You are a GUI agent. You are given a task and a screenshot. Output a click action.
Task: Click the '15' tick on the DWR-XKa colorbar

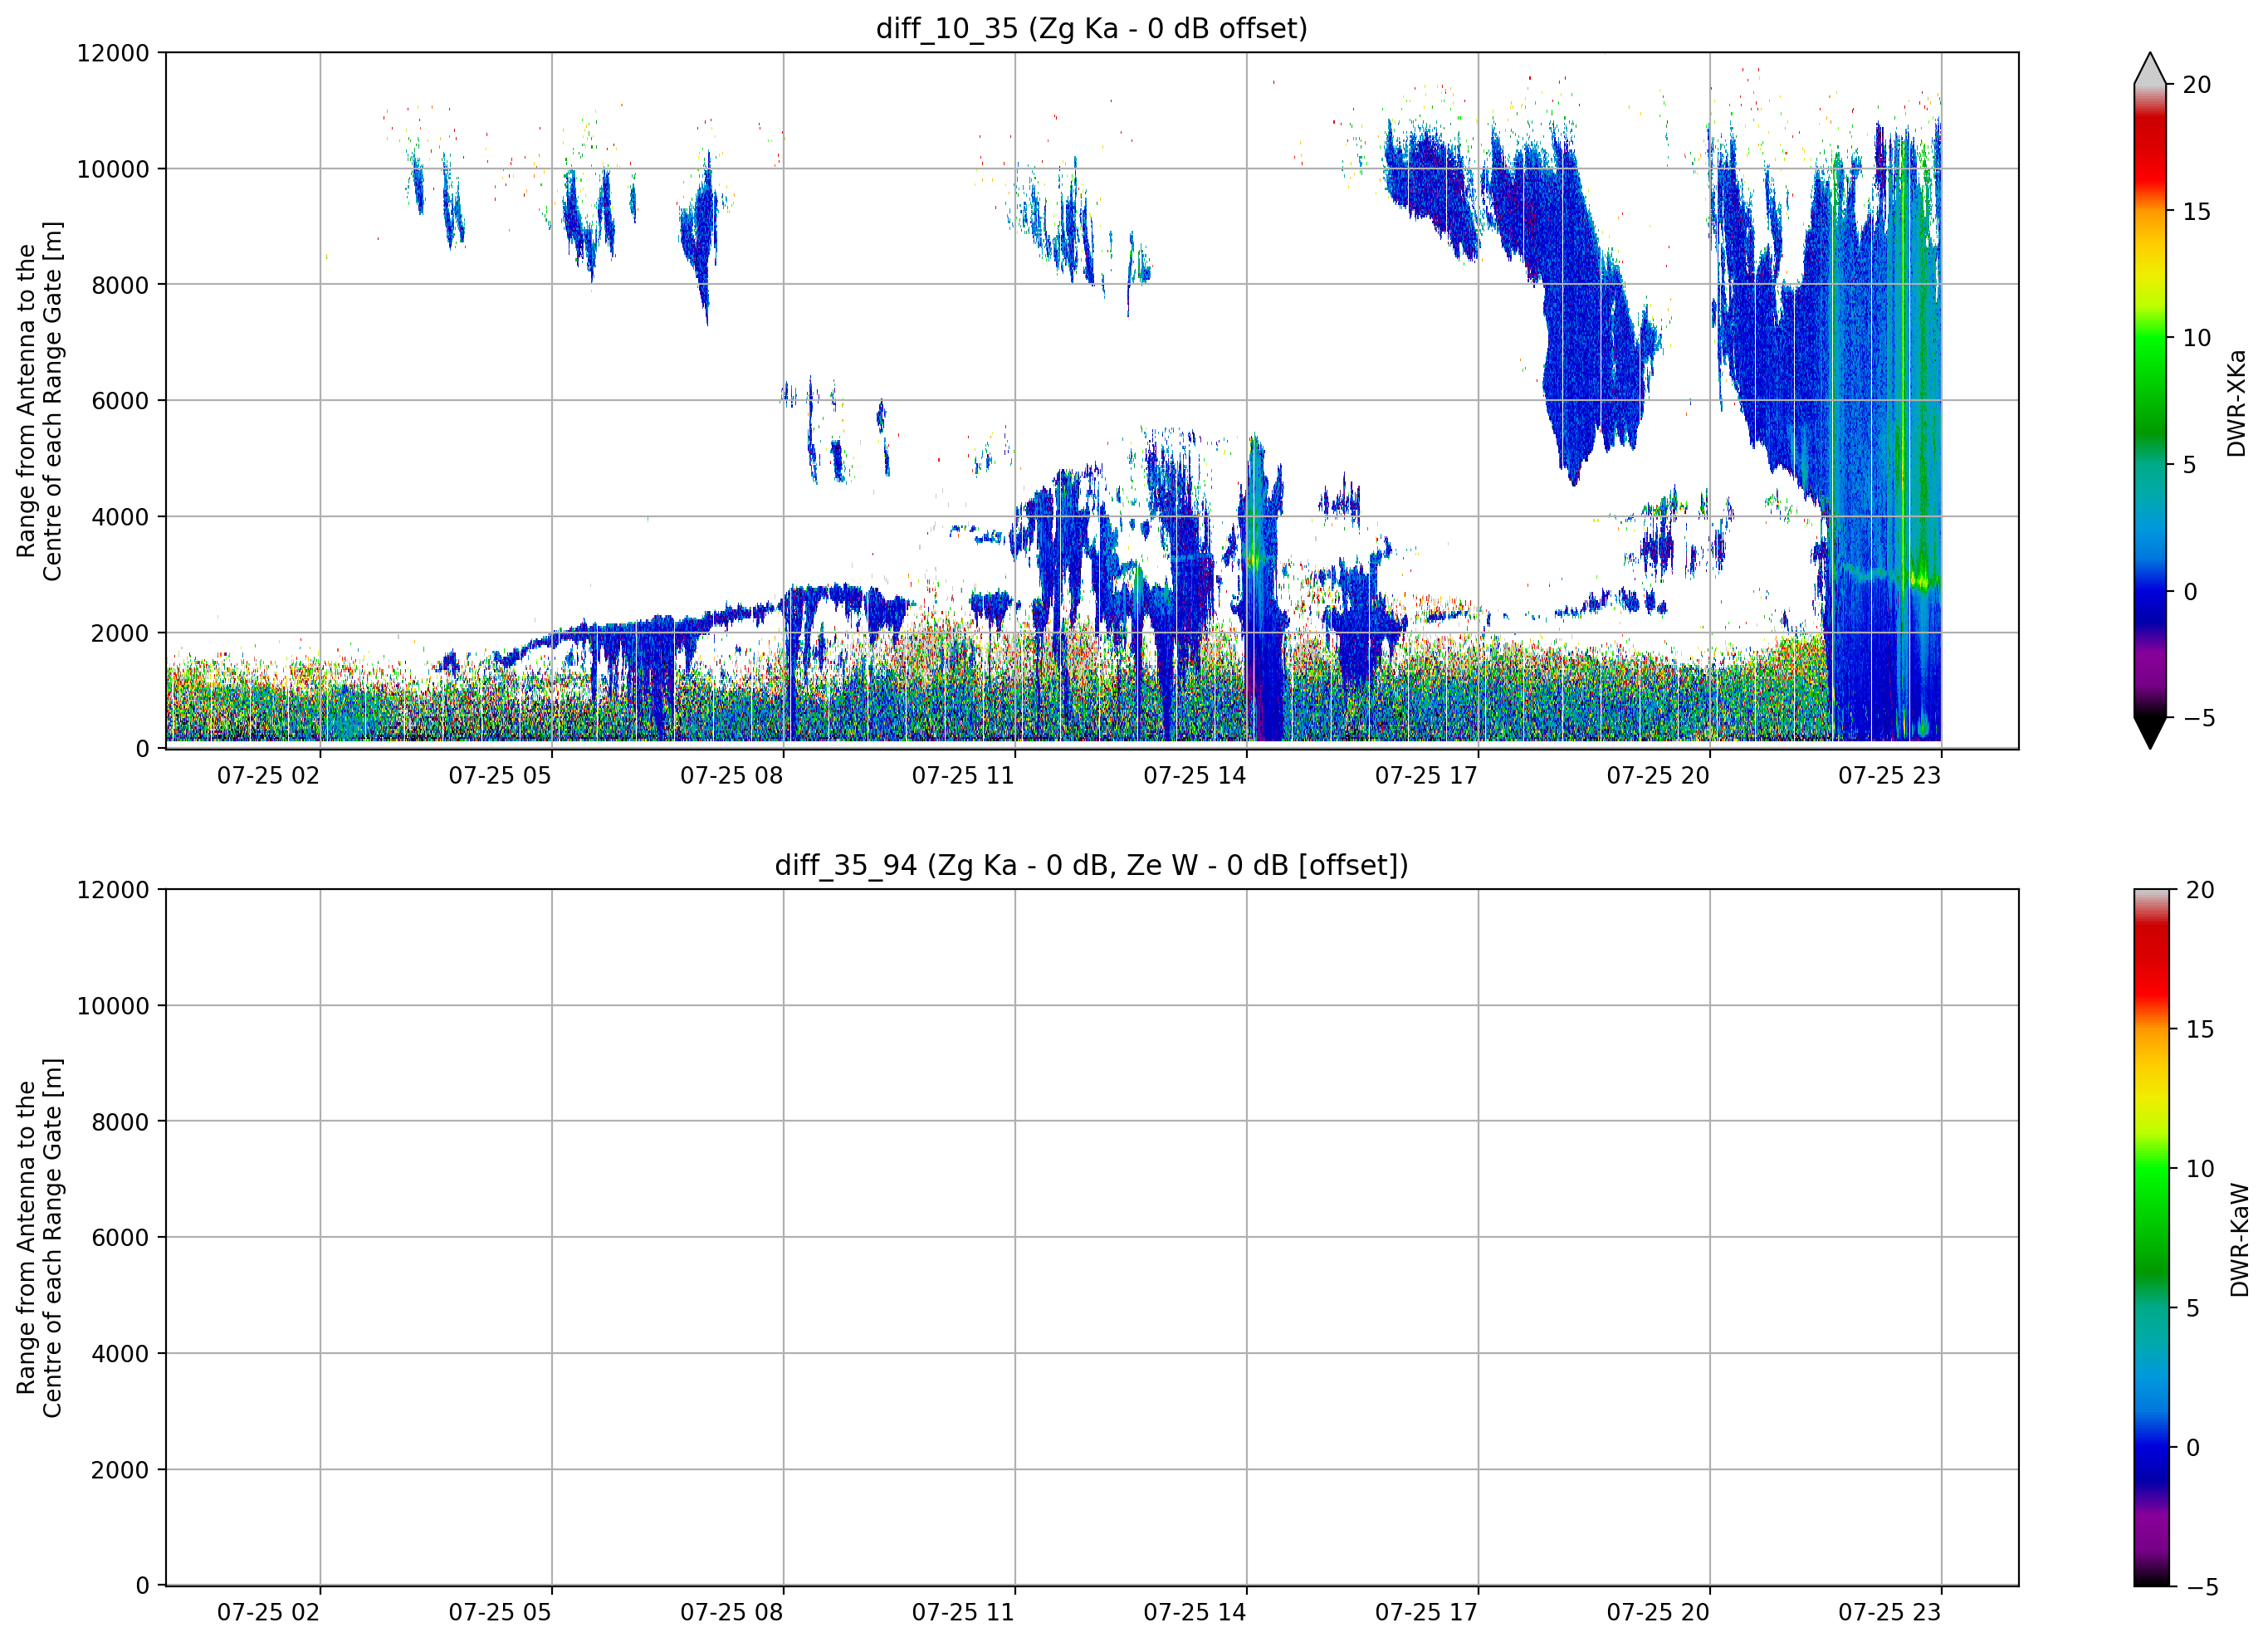coord(2196,211)
